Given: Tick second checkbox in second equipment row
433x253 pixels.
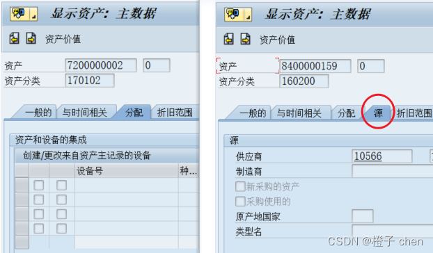Looking at the screenshot, I should click(x=61, y=199).
